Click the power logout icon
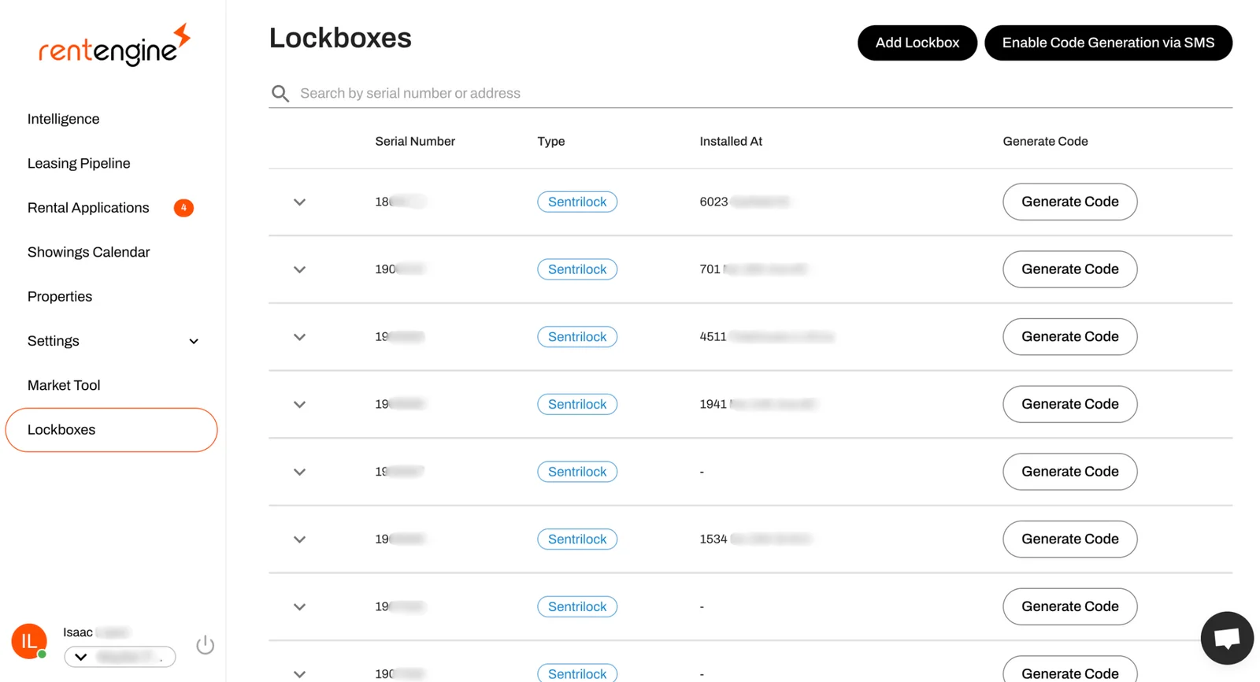The image size is (1260, 682). coord(206,645)
